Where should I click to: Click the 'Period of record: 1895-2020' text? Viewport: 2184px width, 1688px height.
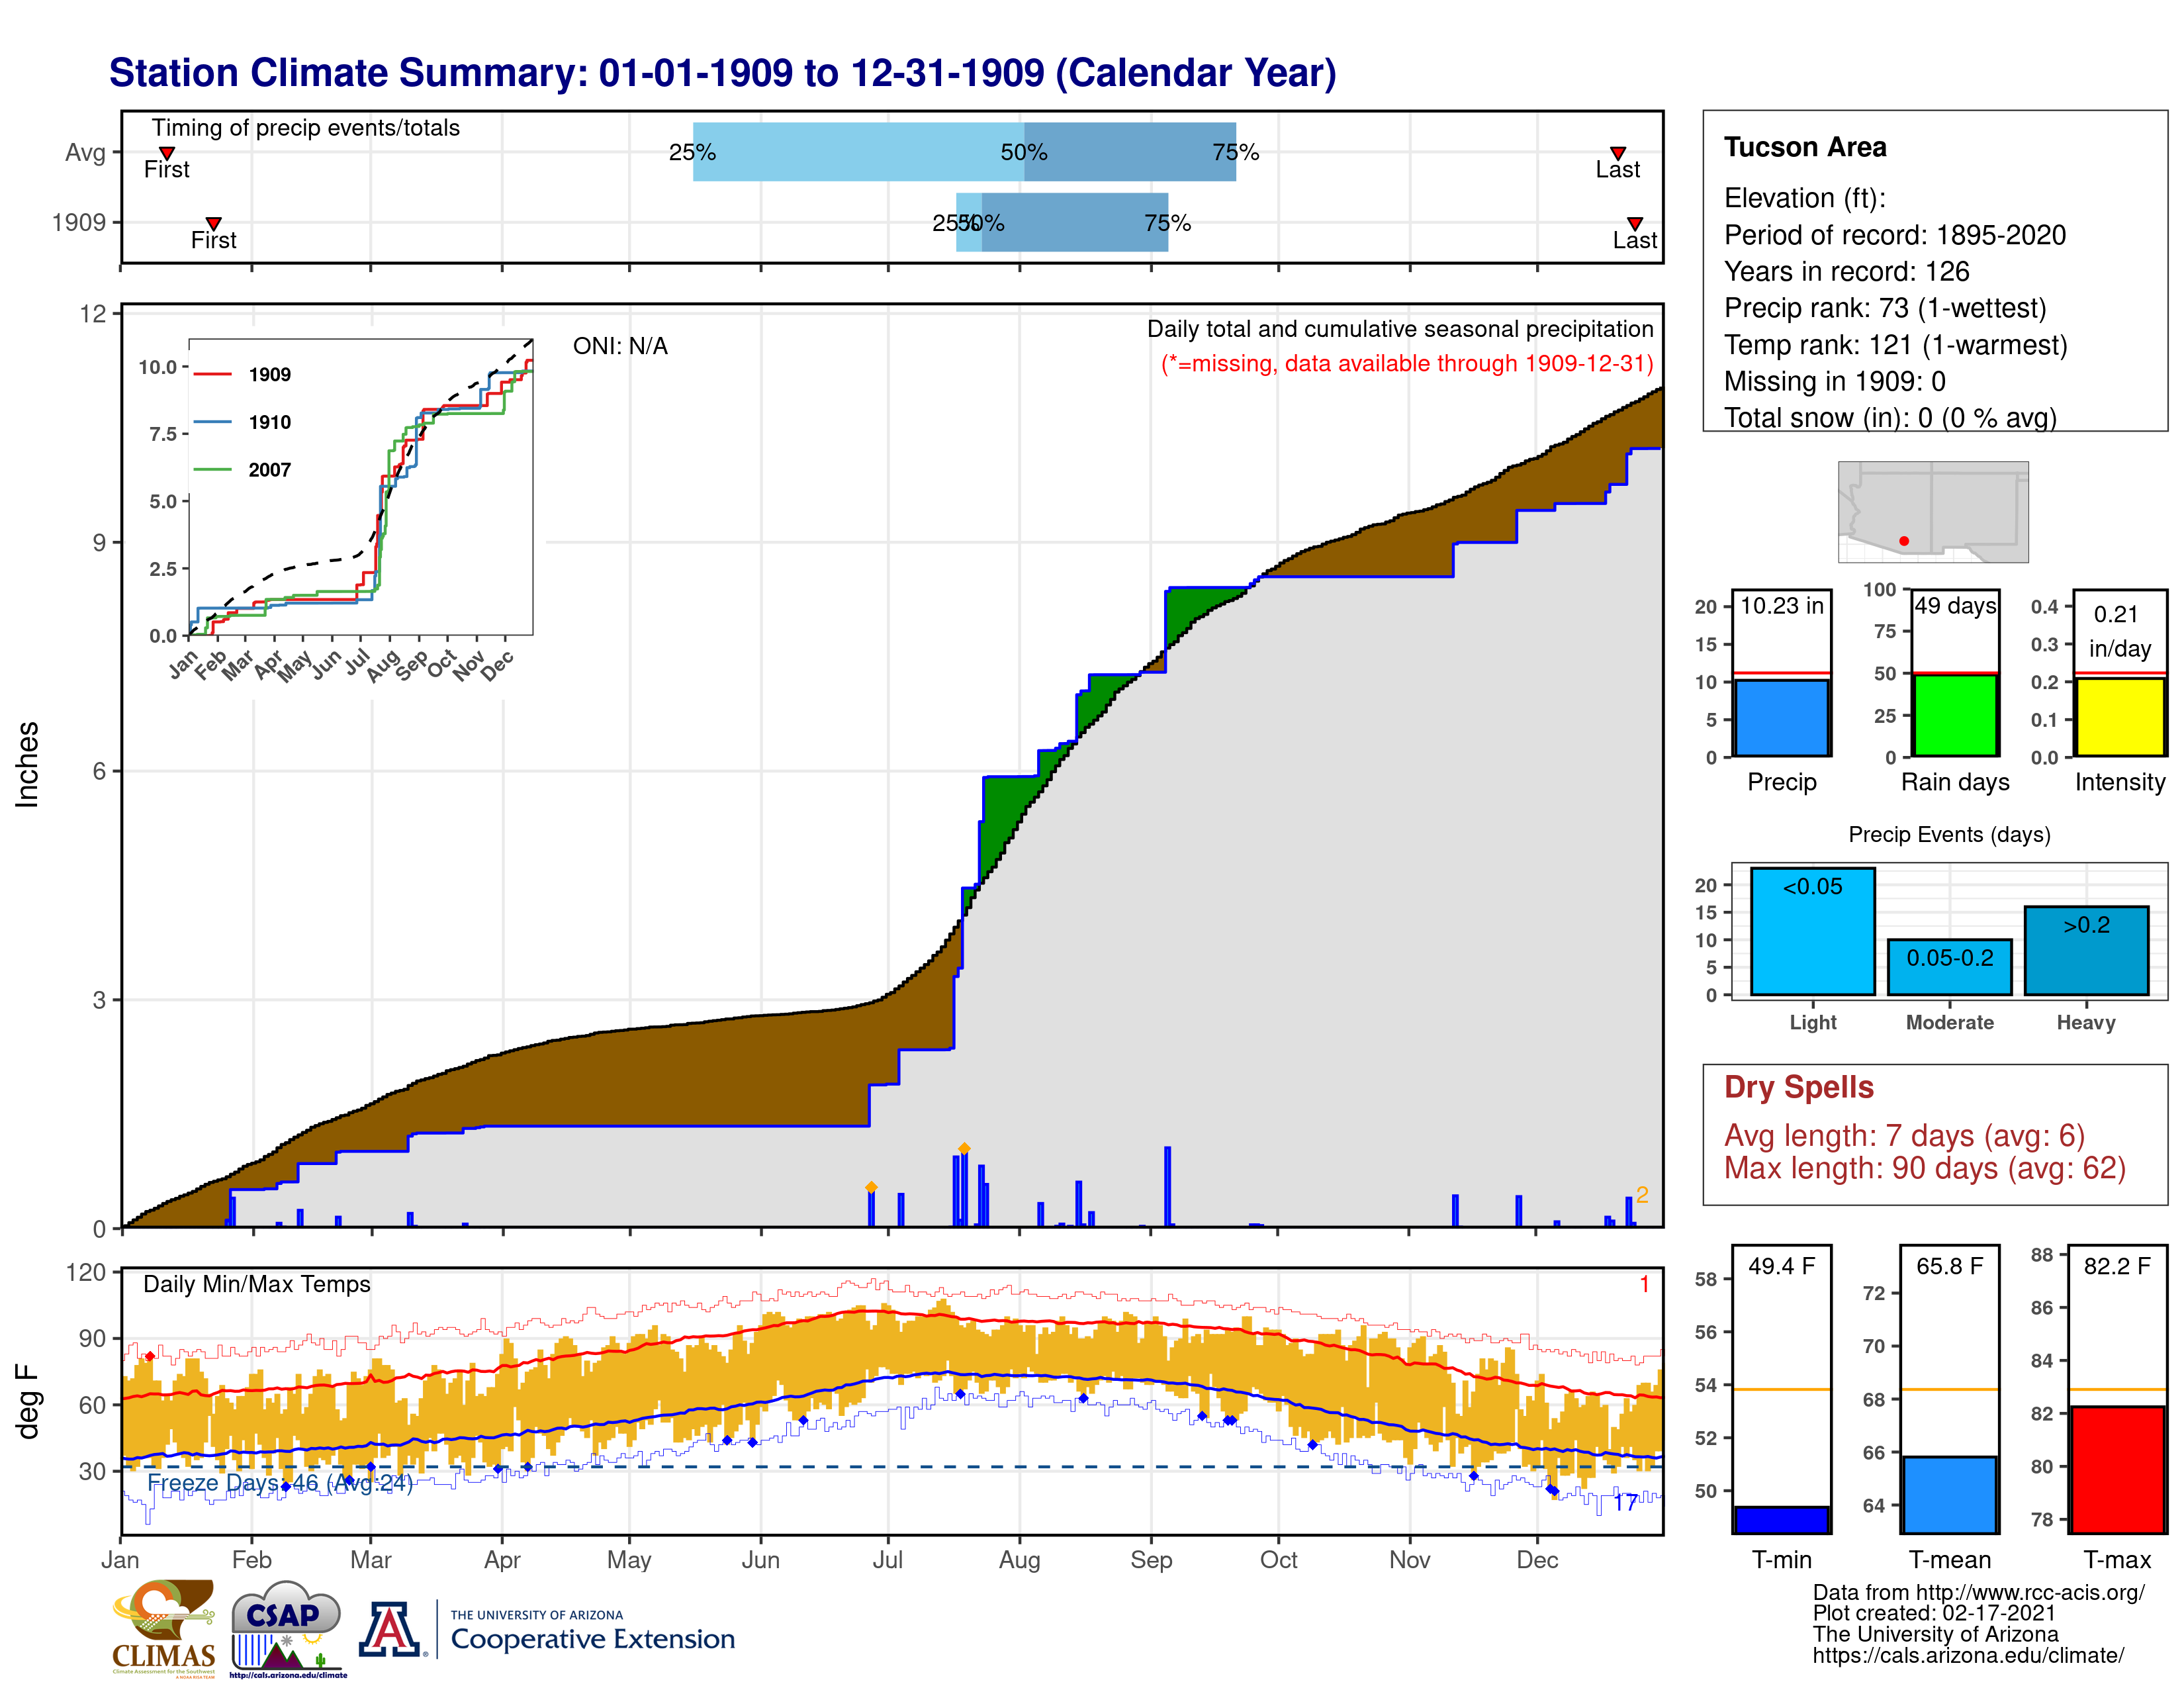point(1894,235)
